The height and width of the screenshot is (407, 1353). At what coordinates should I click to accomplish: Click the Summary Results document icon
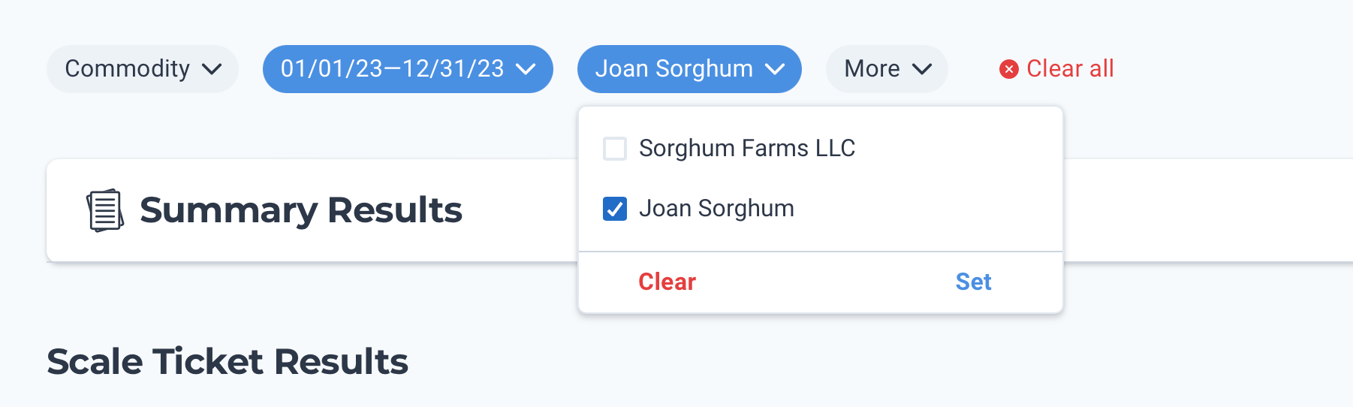pyautogui.click(x=105, y=210)
